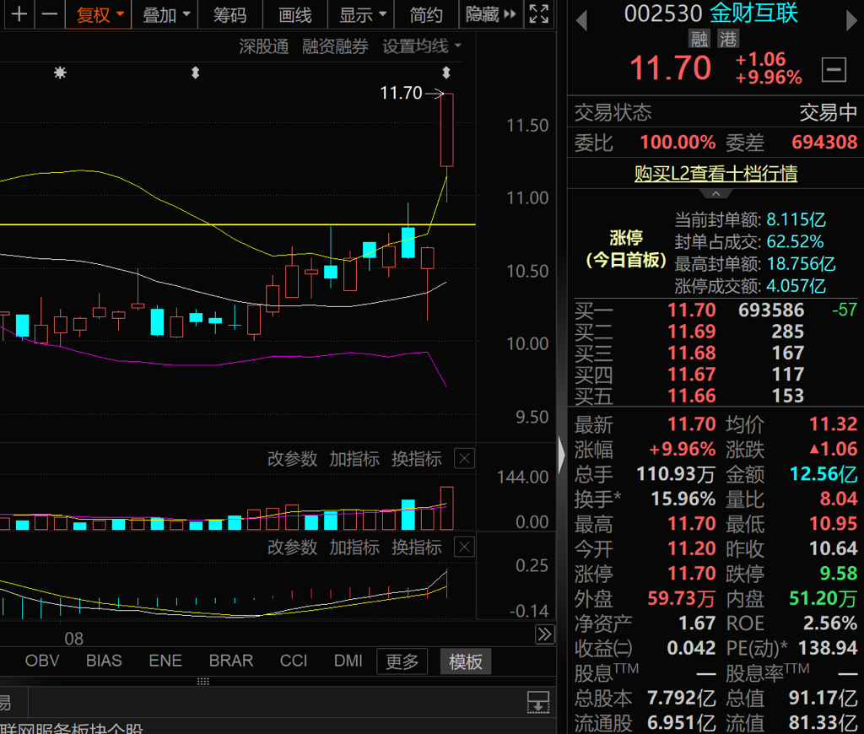Viewport: 864px width, 734px height.
Task: Click the 筹码 toolbar button
Action: 229,14
